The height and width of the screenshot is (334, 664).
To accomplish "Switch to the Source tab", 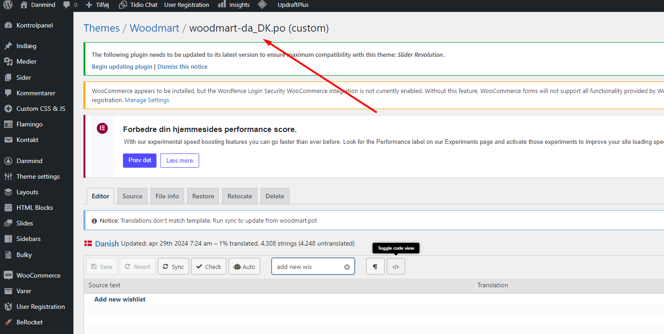I will 133,196.
